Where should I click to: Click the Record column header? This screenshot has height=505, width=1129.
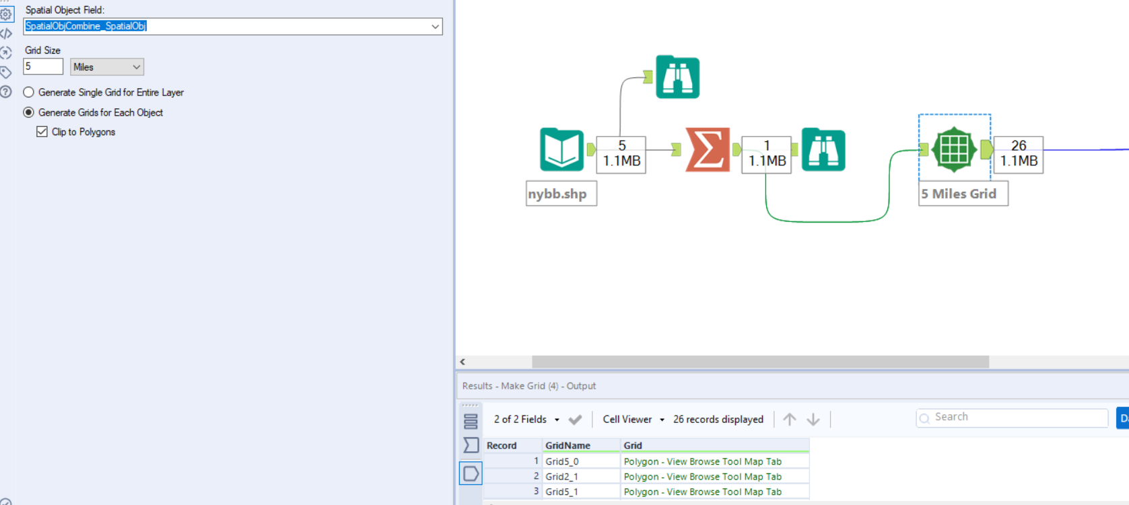(x=513, y=446)
